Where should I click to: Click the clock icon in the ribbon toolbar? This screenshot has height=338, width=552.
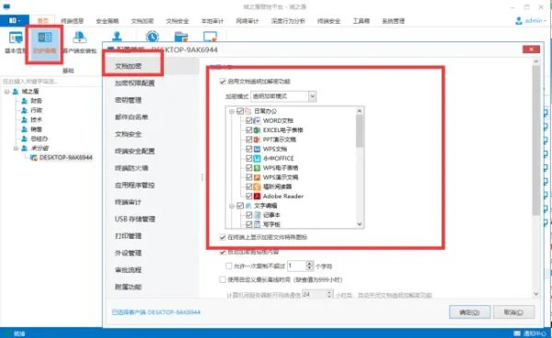coord(152,36)
